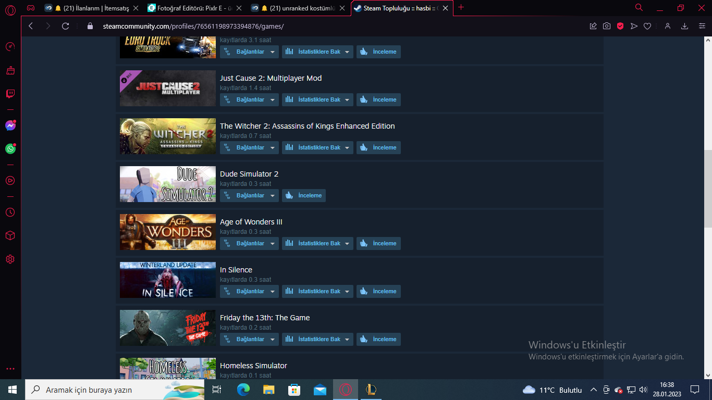Open a new tab with plus icon
The height and width of the screenshot is (400, 712).
[461, 7]
